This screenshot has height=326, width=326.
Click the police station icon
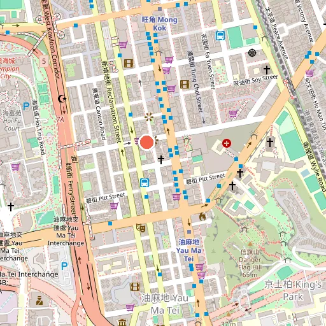pos(39,301)
